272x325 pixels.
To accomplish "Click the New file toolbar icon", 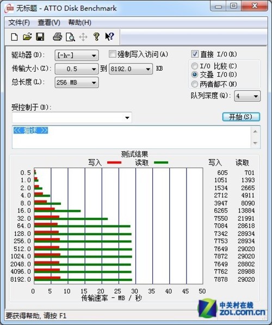I will point(14,37).
